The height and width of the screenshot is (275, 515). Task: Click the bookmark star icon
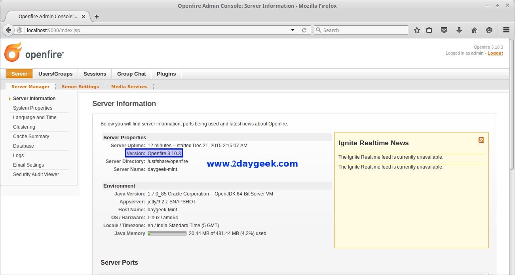[416, 30]
